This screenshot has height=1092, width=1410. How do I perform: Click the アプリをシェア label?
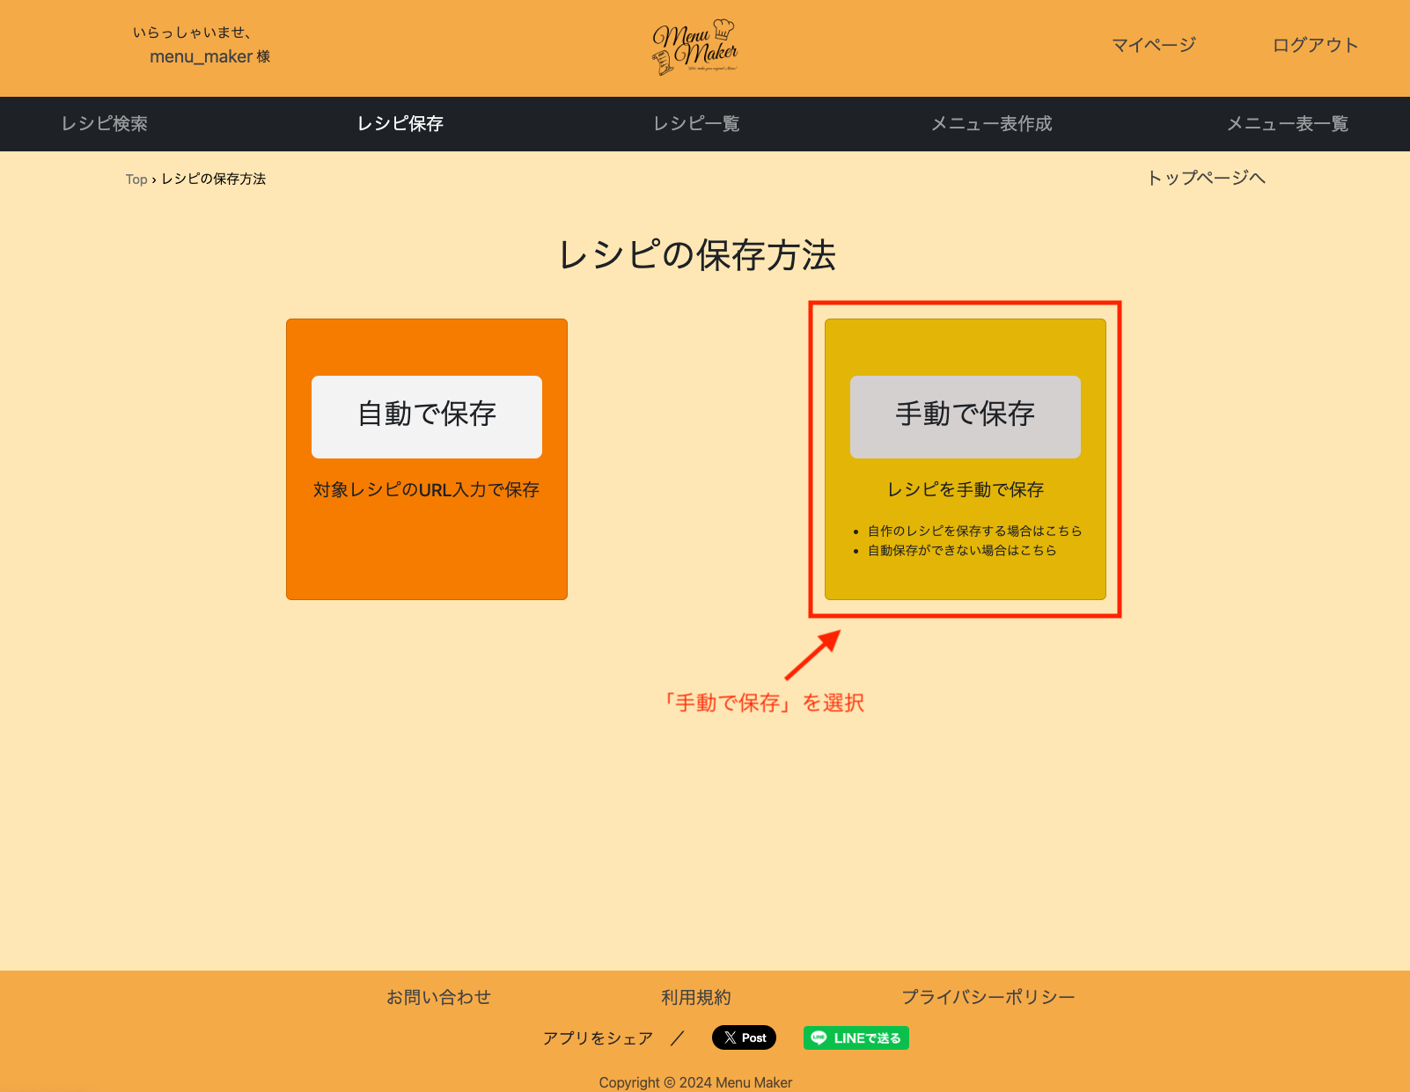coord(599,1038)
